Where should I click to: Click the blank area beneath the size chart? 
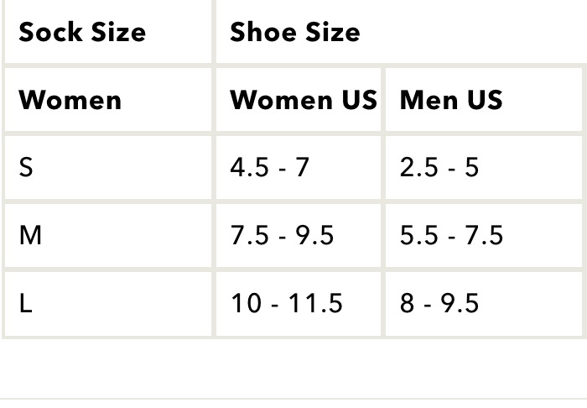293,368
